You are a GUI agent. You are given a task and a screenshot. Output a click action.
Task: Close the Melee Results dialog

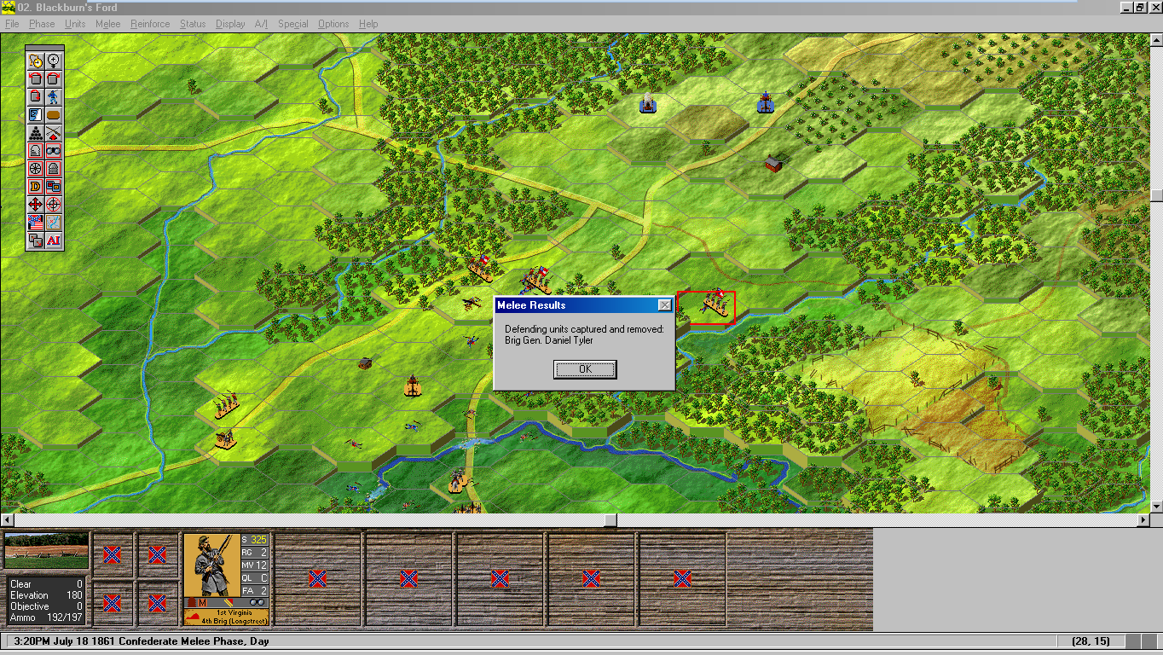click(665, 305)
